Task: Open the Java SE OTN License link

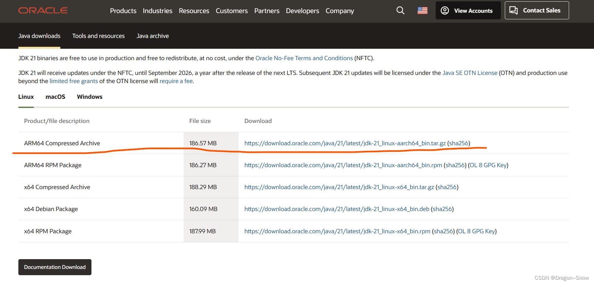Action: point(470,73)
